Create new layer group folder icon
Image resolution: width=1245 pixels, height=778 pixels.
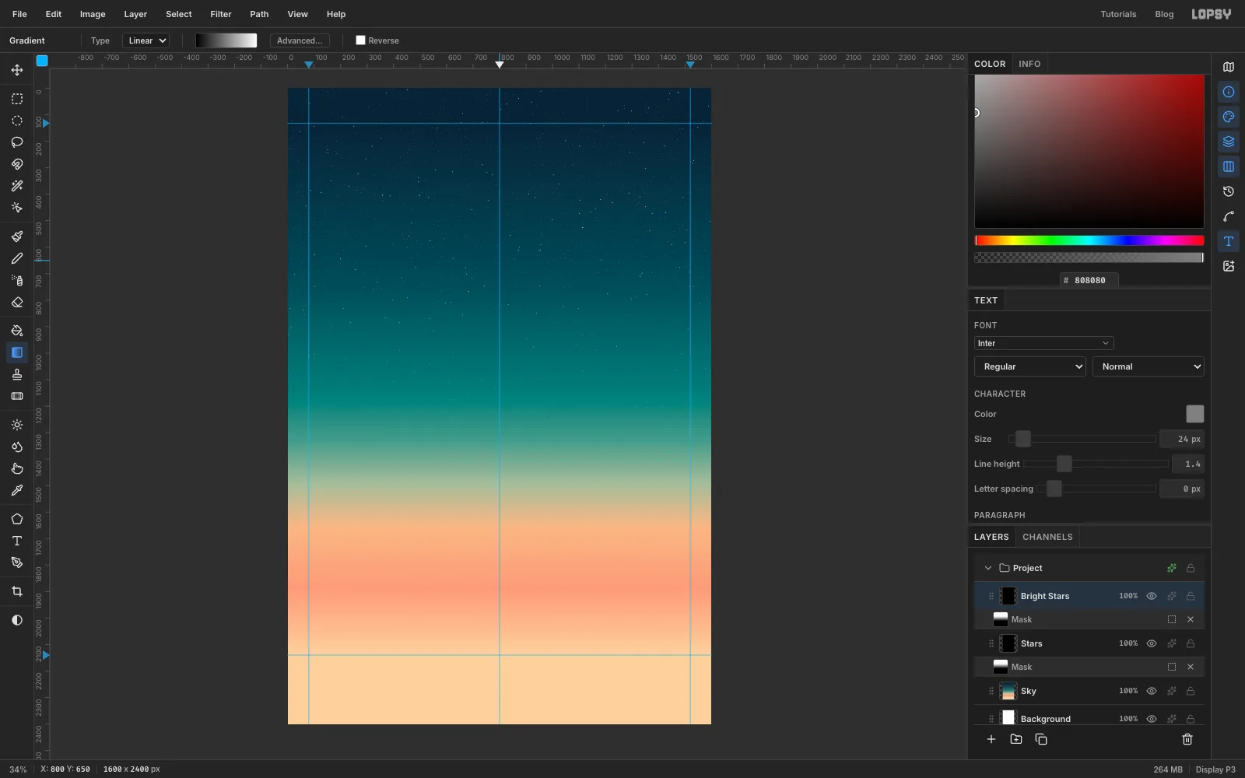click(x=1016, y=739)
